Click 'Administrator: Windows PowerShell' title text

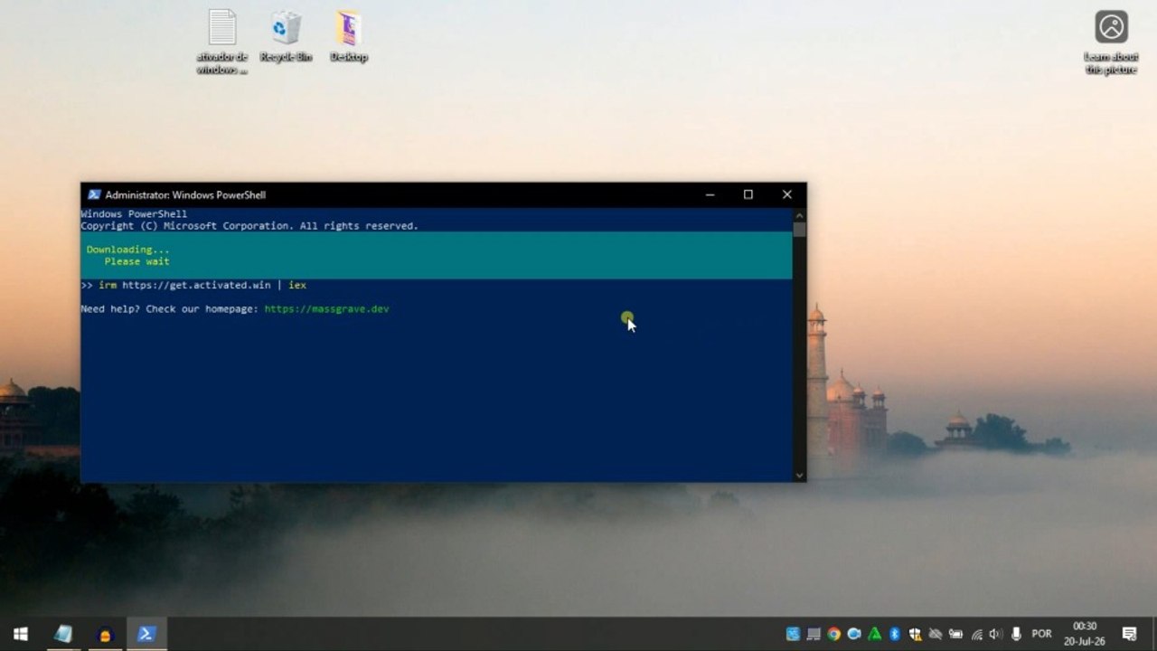(x=185, y=194)
